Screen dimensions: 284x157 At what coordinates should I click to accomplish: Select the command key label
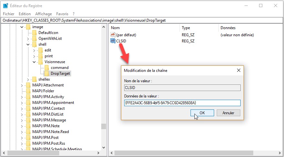60,68
